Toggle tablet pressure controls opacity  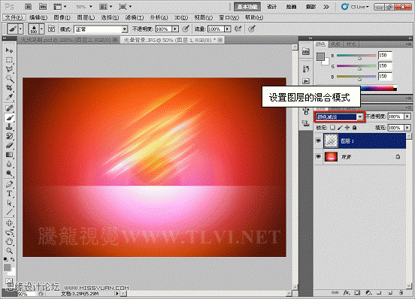click(x=186, y=29)
